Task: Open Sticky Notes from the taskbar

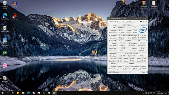Action: tap(18, 93)
